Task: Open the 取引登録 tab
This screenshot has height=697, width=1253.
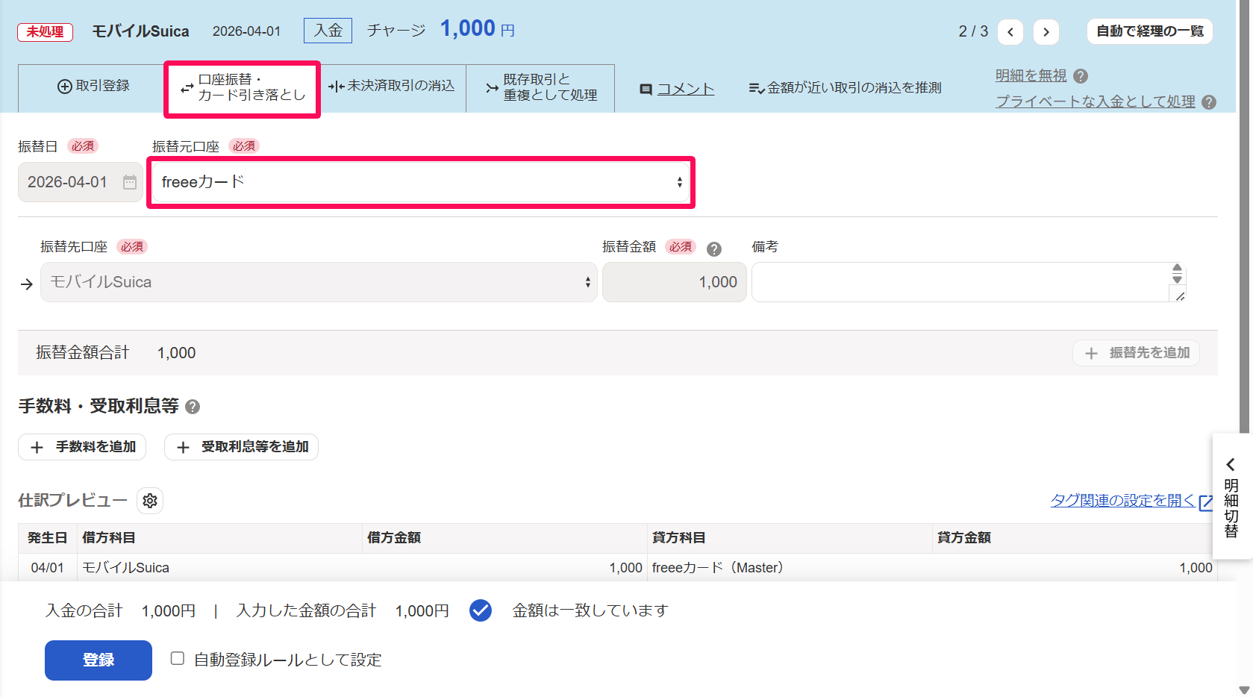Action: point(93,87)
